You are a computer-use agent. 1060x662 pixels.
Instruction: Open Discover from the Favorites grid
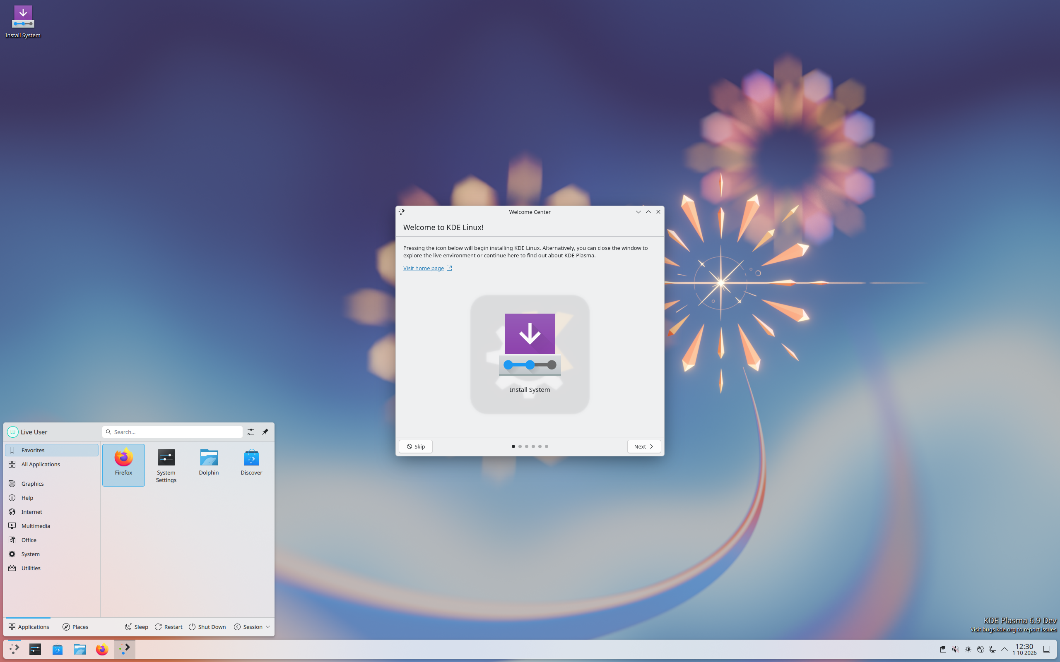251,465
